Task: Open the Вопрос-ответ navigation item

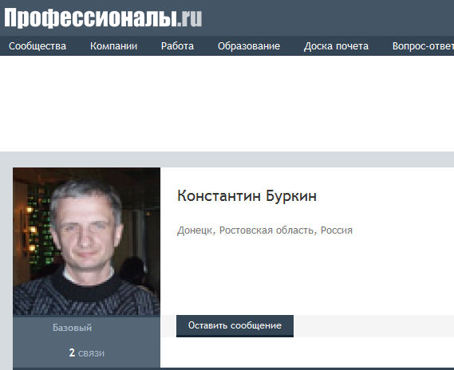Action: (x=423, y=46)
